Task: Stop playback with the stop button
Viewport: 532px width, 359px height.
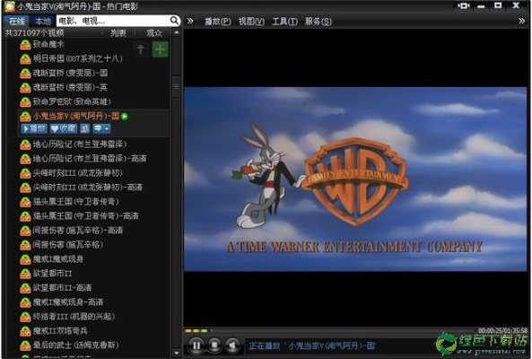Action: coord(214,346)
